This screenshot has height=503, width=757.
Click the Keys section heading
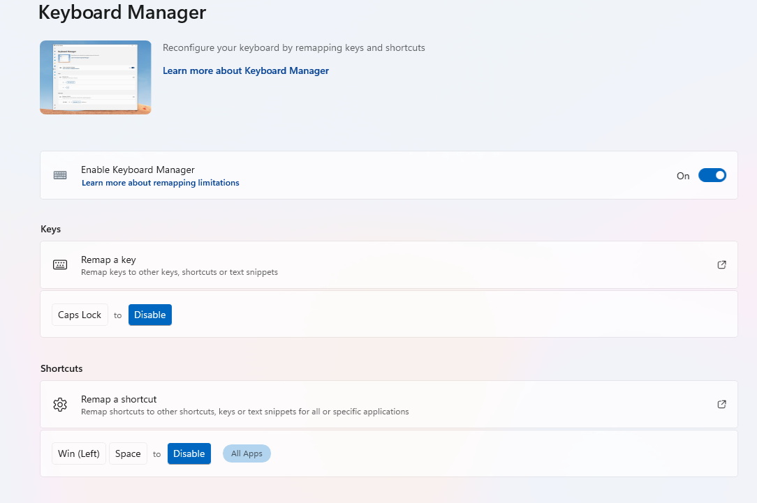[x=51, y=229]
